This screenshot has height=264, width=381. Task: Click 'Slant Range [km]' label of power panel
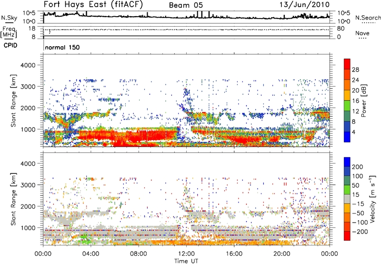pyautogui.click(x=13, y=101)
